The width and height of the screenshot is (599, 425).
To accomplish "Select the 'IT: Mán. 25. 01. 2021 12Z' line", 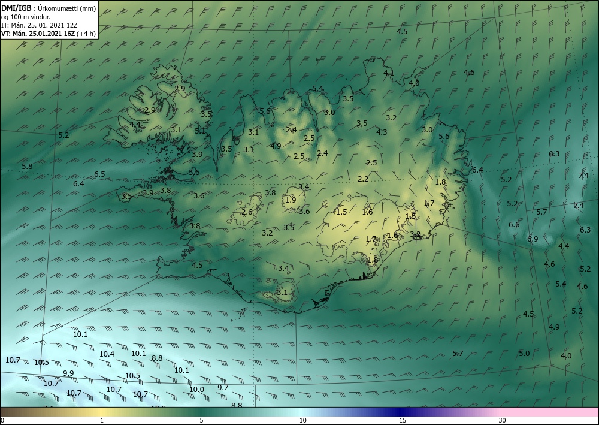I will click(x=40, y=25).
